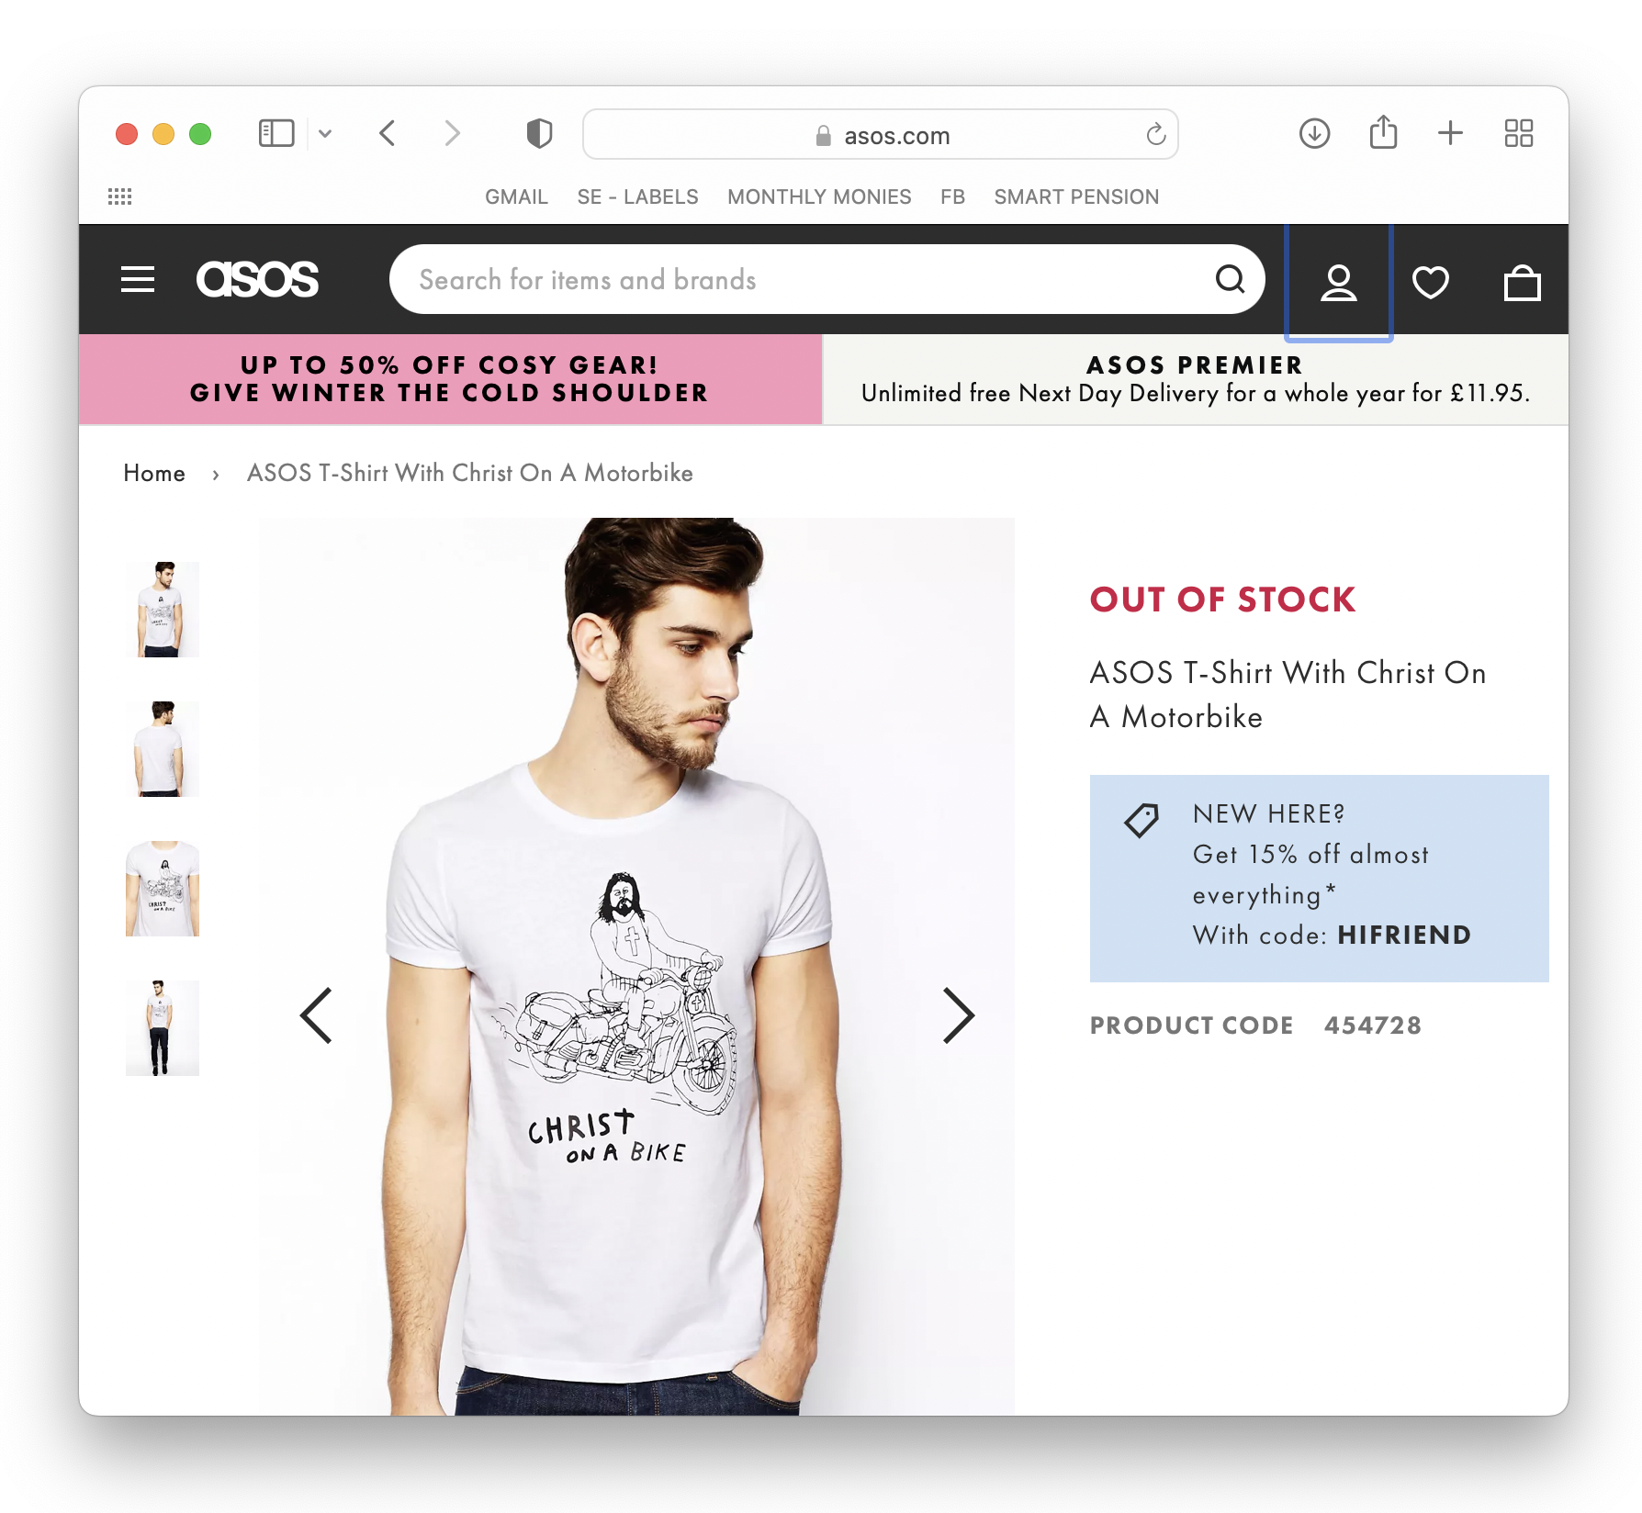Select the full-length outfit thumbnail

tap(163, 1028)
